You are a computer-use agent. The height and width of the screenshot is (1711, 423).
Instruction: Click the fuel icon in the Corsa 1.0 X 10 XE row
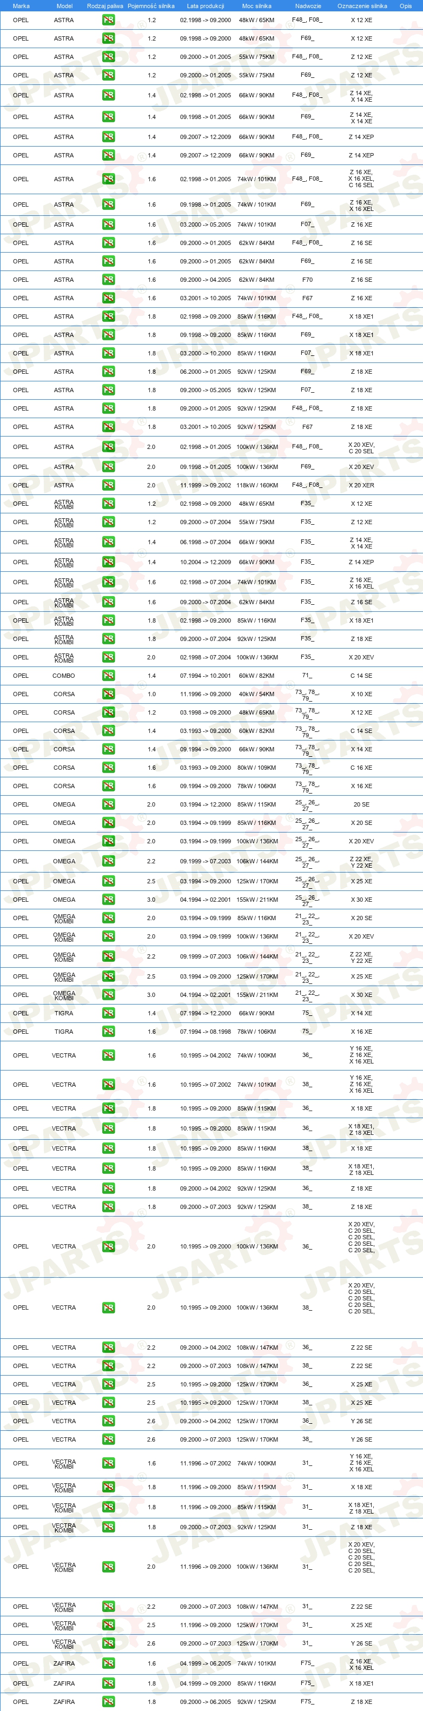[108, 694]
